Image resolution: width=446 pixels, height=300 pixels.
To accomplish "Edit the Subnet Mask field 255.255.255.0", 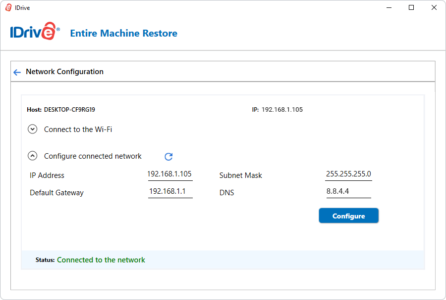I will pyautogui.click(x=348, y=174).
